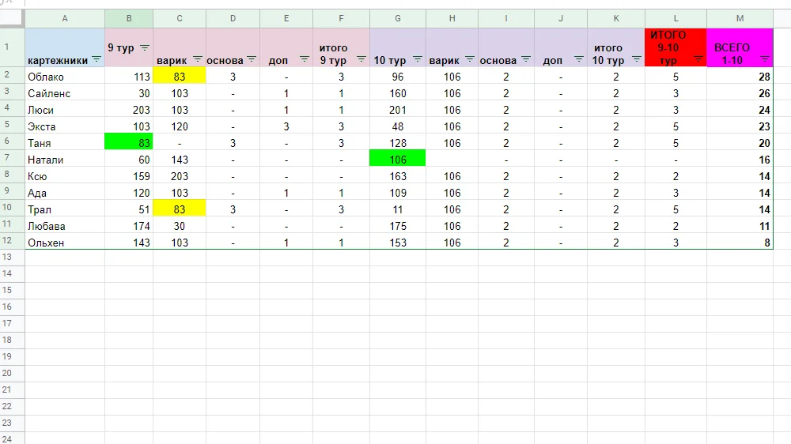Select column A header

(x=65, y=18)
